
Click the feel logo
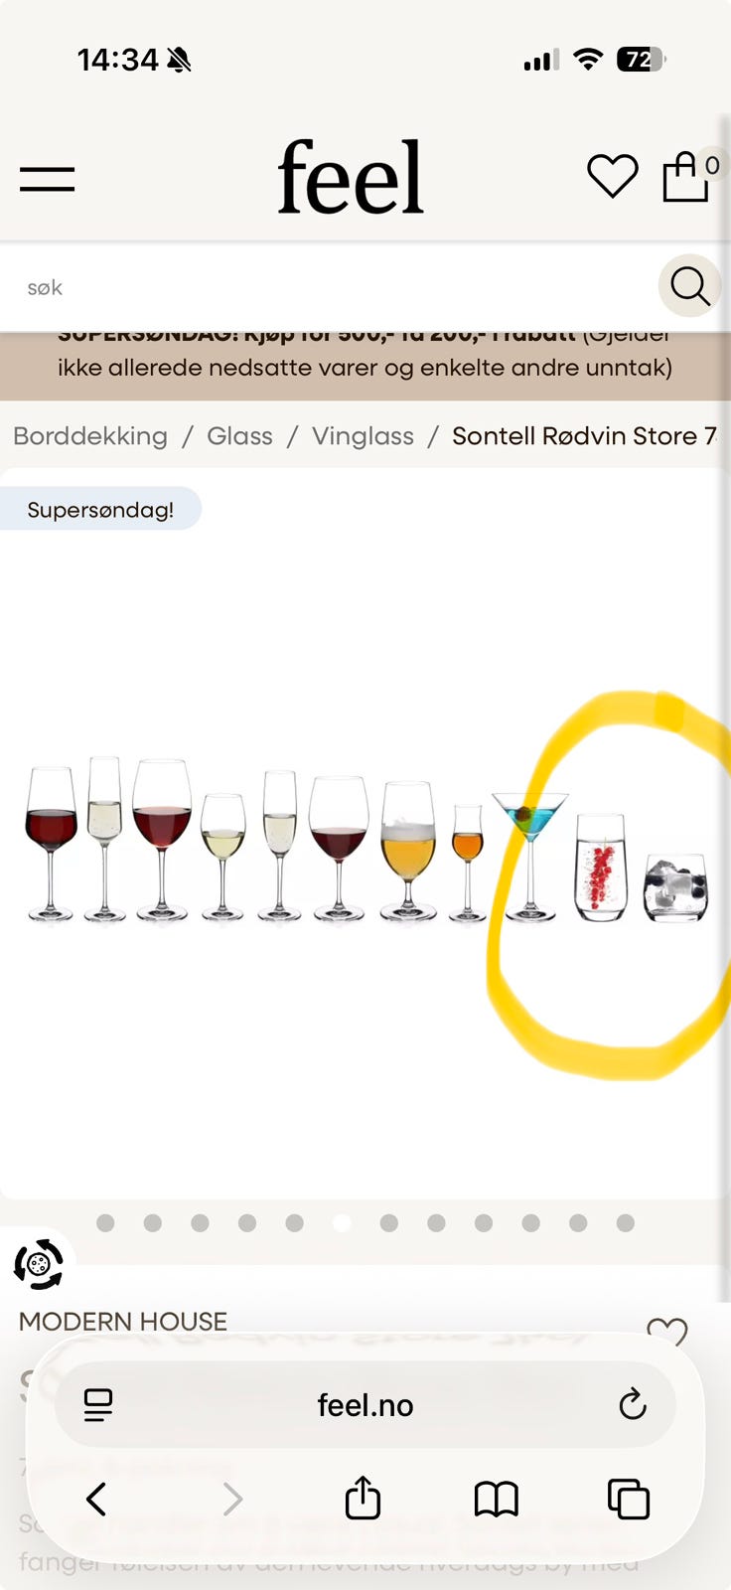click(x=351, y=177)
